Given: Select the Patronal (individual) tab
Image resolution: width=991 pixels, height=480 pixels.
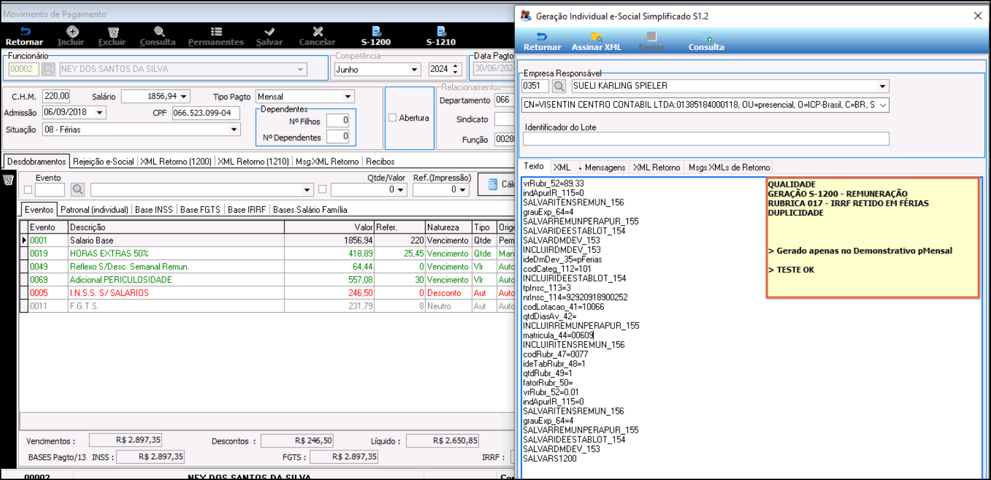Looking at the screenshot, I should 94,210.
